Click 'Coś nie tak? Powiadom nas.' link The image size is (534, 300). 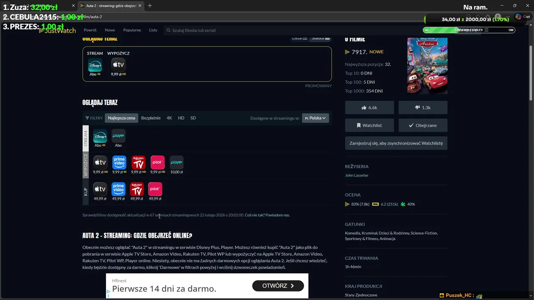(267, 215)
